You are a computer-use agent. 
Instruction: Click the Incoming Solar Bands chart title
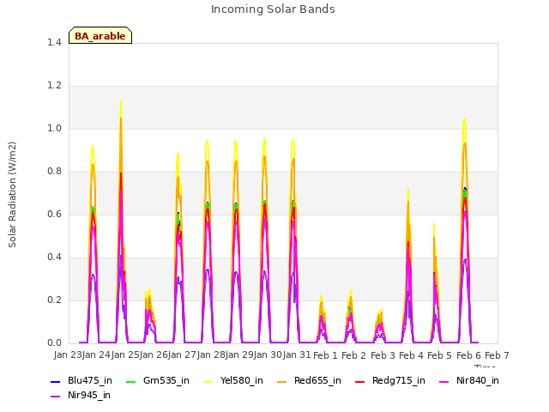click(x=273, y=9)
